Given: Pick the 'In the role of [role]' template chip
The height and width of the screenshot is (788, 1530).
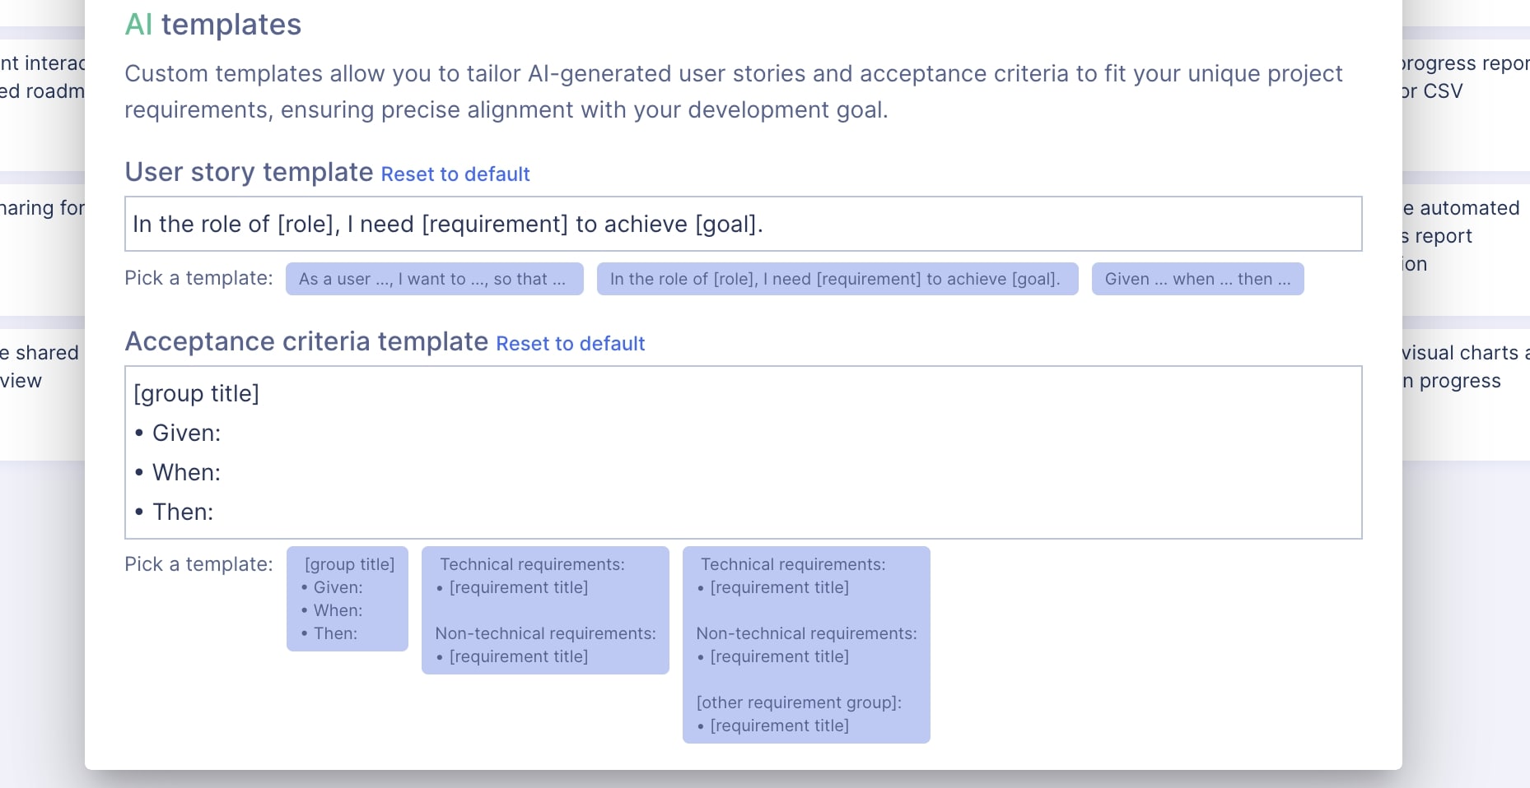Looking at the screenshot, I should pos(837,279).
